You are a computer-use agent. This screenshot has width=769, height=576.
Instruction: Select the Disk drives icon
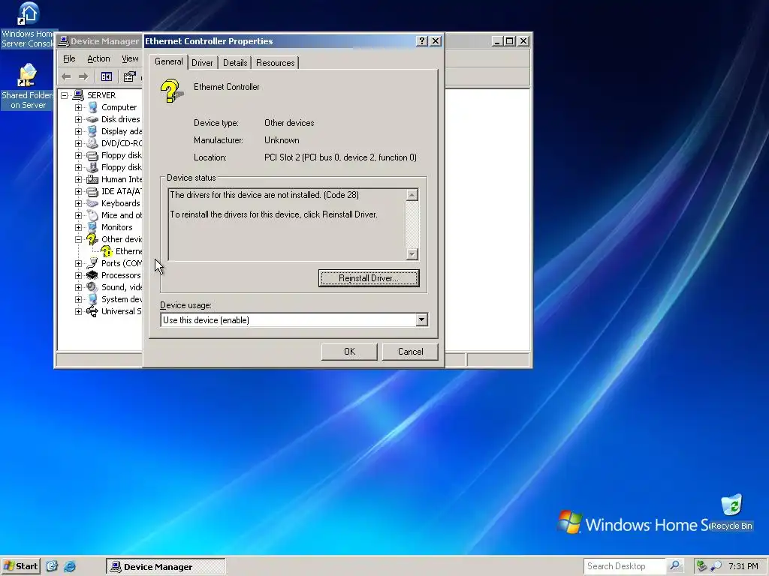tap(92, 119)
